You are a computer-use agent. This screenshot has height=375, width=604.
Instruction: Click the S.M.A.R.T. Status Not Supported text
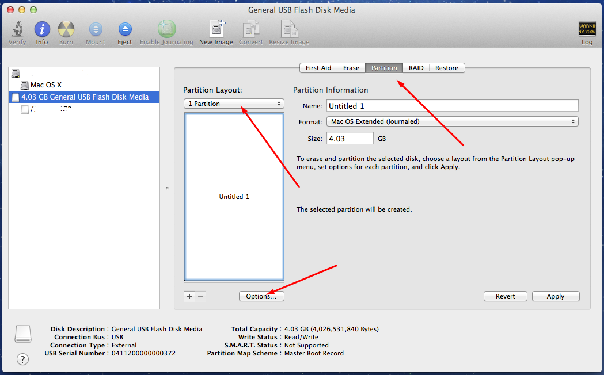[306, 345]
